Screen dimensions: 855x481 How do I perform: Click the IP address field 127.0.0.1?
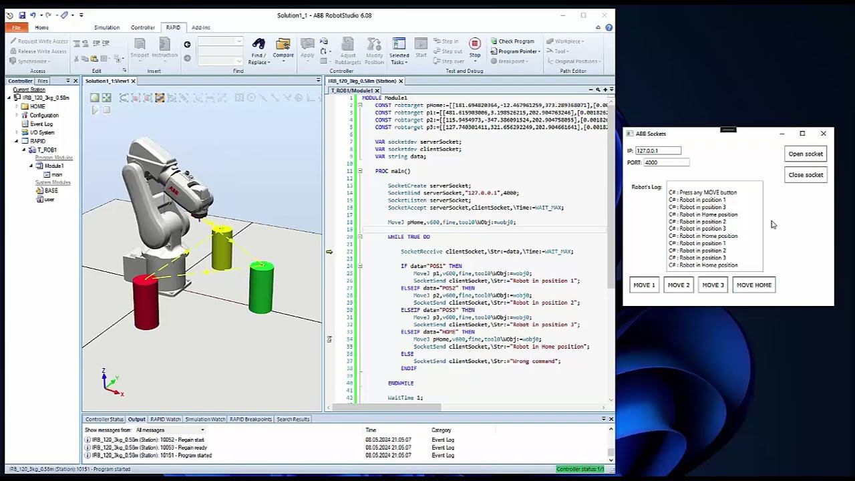click(659, 151)
